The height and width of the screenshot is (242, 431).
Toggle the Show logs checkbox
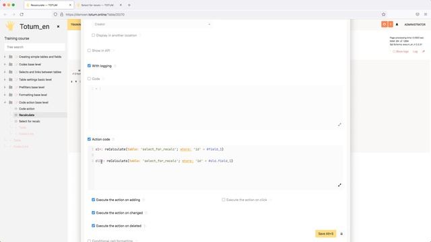(x=394, y=52)
